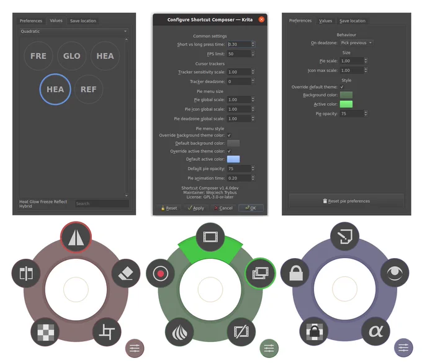
Task: Open the red pie settings button
Action: point(135,348)
